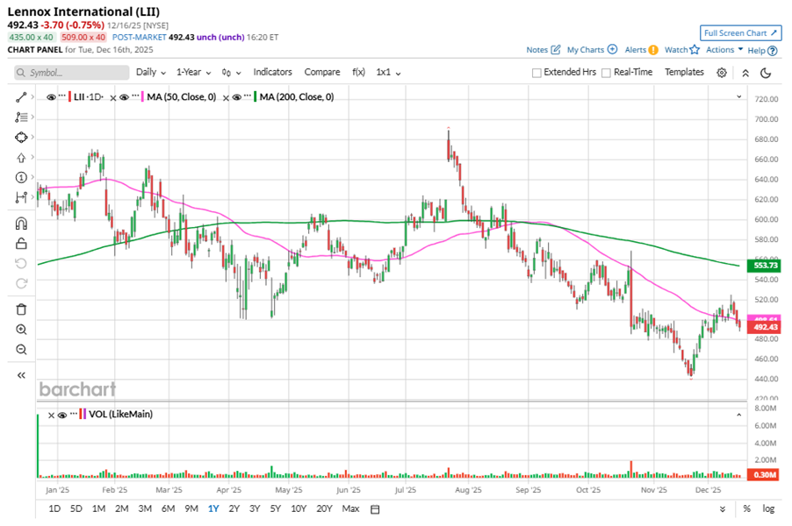Collapse the volume pane chevron
The image size is (792, 526).
(739, 415)
